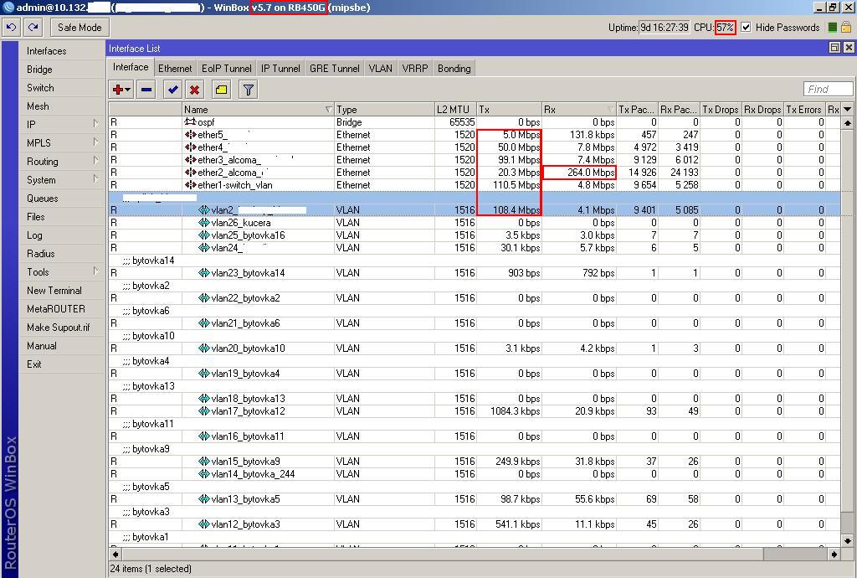Click the vlan22_bytovka2 VLAN icon
Viewport: 857px width, 578px height.
point(204,298)
